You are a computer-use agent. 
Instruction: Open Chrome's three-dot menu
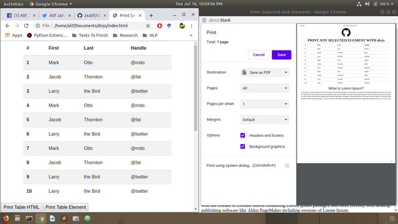pos(192,26)
